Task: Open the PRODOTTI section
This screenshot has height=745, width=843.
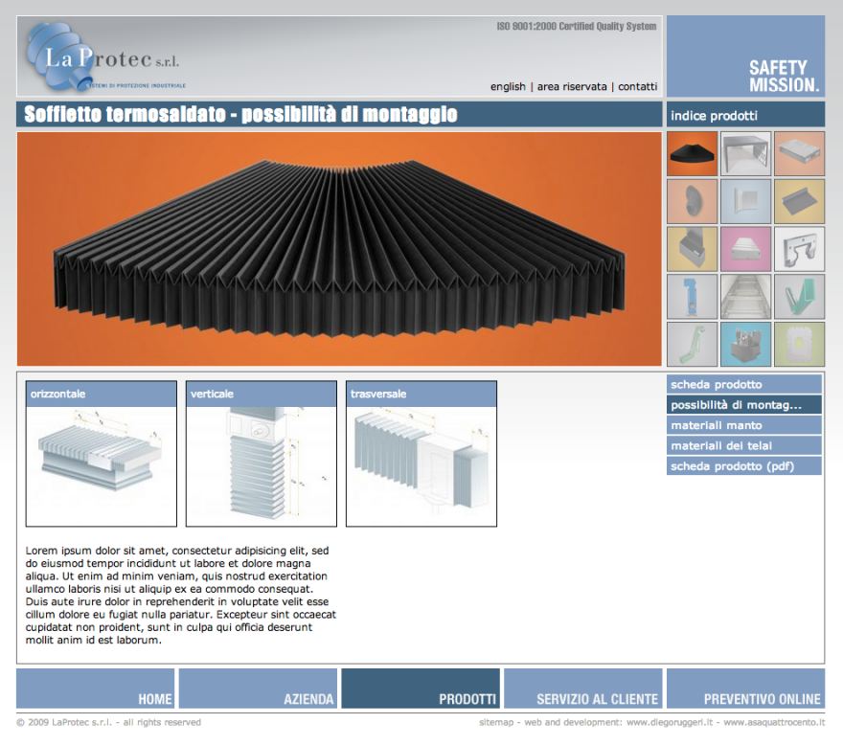Action: pos(421,689)
